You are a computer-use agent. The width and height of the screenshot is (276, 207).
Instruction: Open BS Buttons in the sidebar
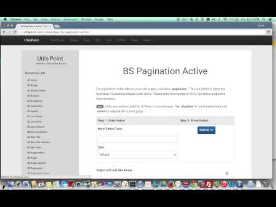click(x=33, y=95)
